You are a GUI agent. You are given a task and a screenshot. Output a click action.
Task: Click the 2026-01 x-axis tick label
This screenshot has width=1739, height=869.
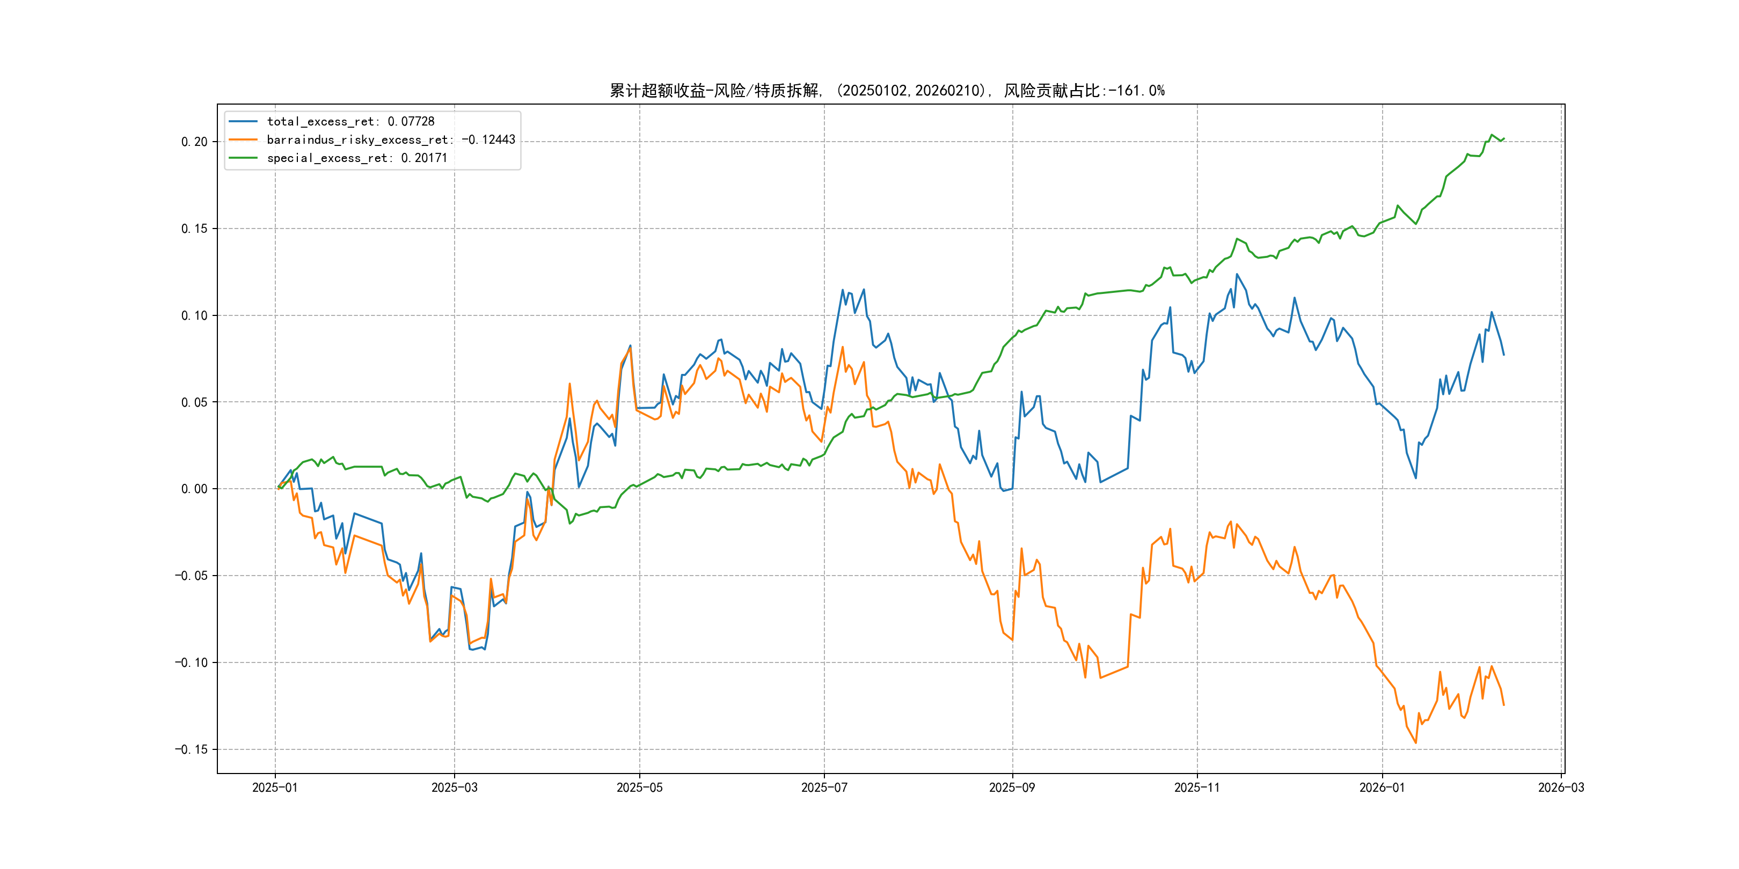[x=1382, y=787]
